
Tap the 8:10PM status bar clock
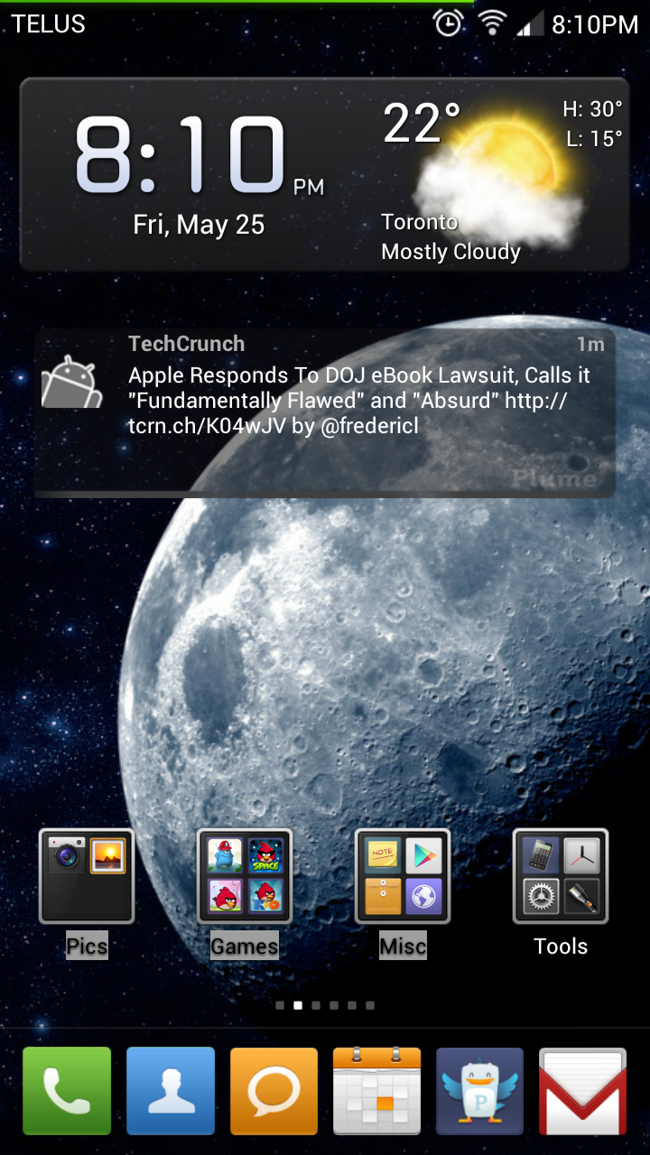click(x=595, y=24)
